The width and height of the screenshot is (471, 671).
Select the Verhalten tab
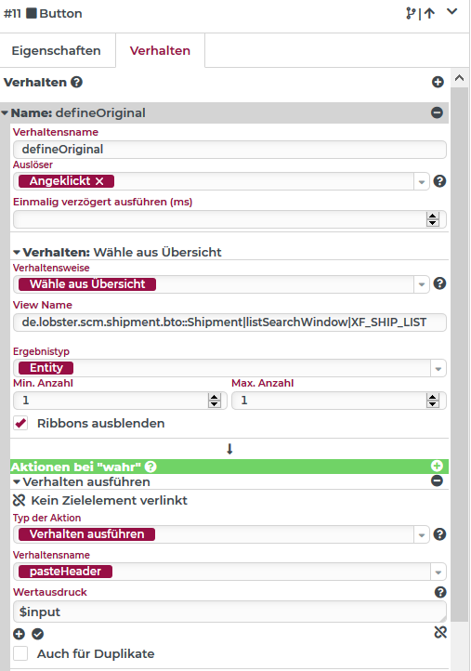point(160,50)
